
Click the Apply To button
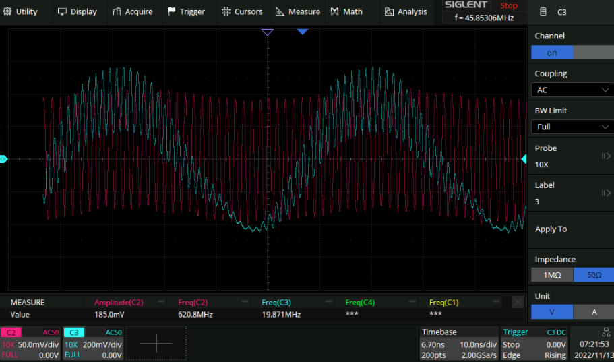pos(551,229)
